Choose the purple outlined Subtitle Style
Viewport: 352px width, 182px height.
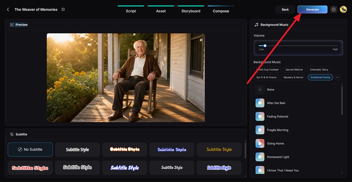point(219,168)
